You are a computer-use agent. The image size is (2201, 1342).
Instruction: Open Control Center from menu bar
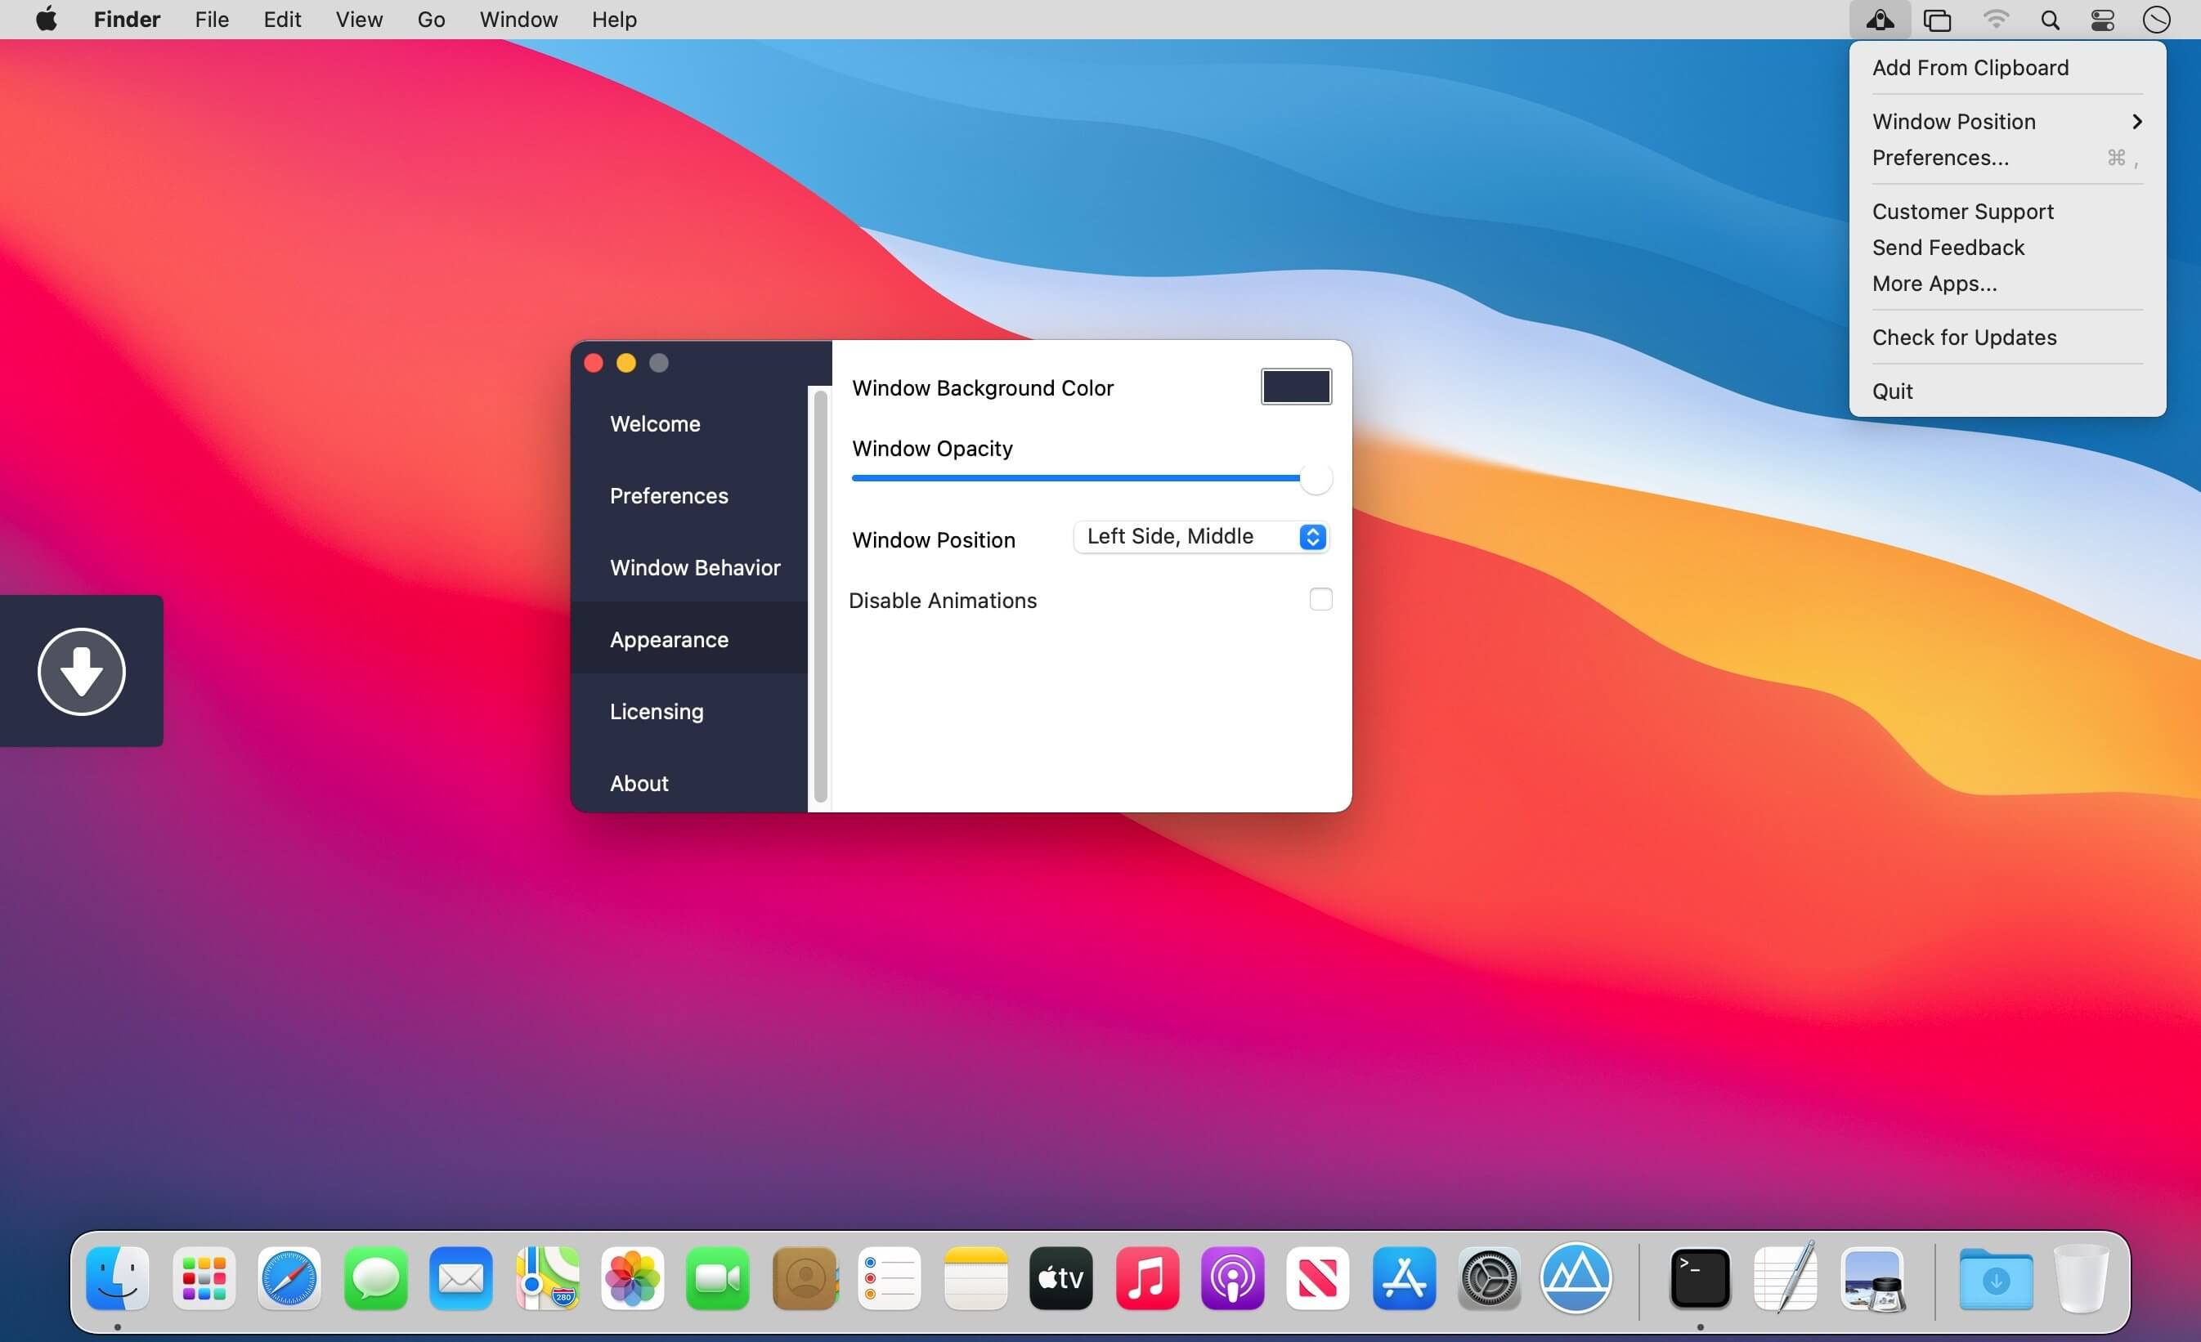coord(2103,20)
